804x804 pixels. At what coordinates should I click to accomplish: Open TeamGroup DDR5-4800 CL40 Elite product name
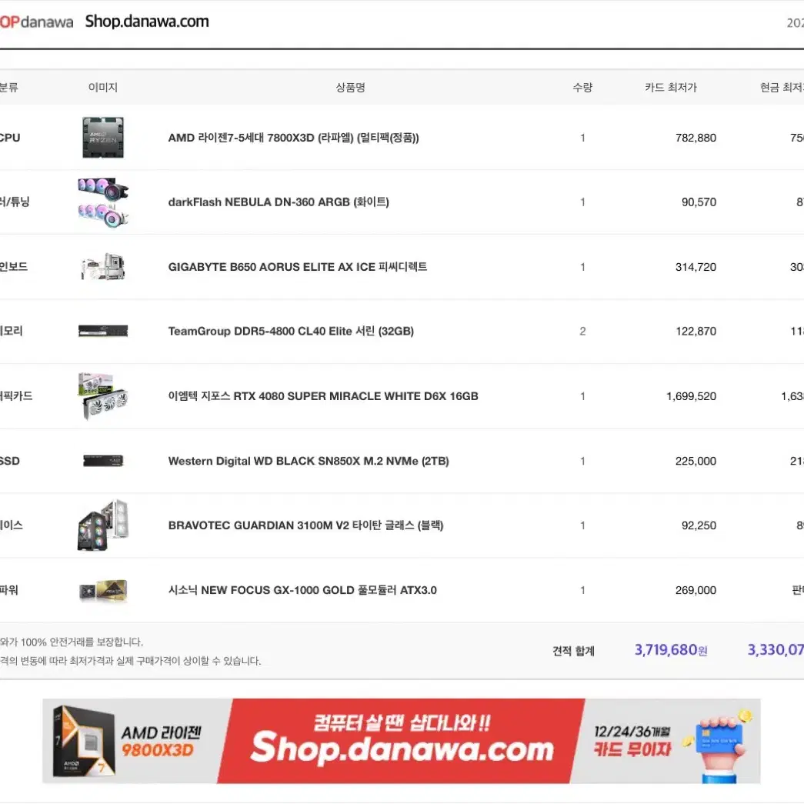[291, 332]
